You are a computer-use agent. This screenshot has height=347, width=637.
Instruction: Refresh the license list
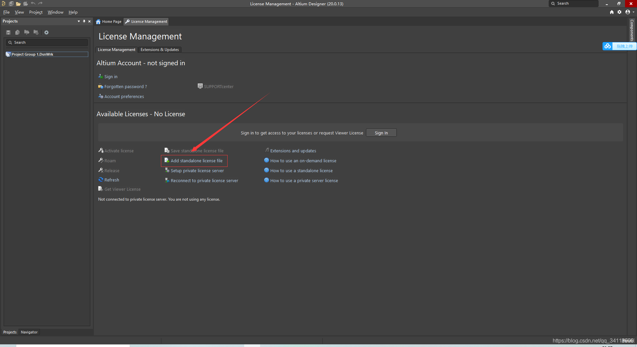tap(111, 180)
